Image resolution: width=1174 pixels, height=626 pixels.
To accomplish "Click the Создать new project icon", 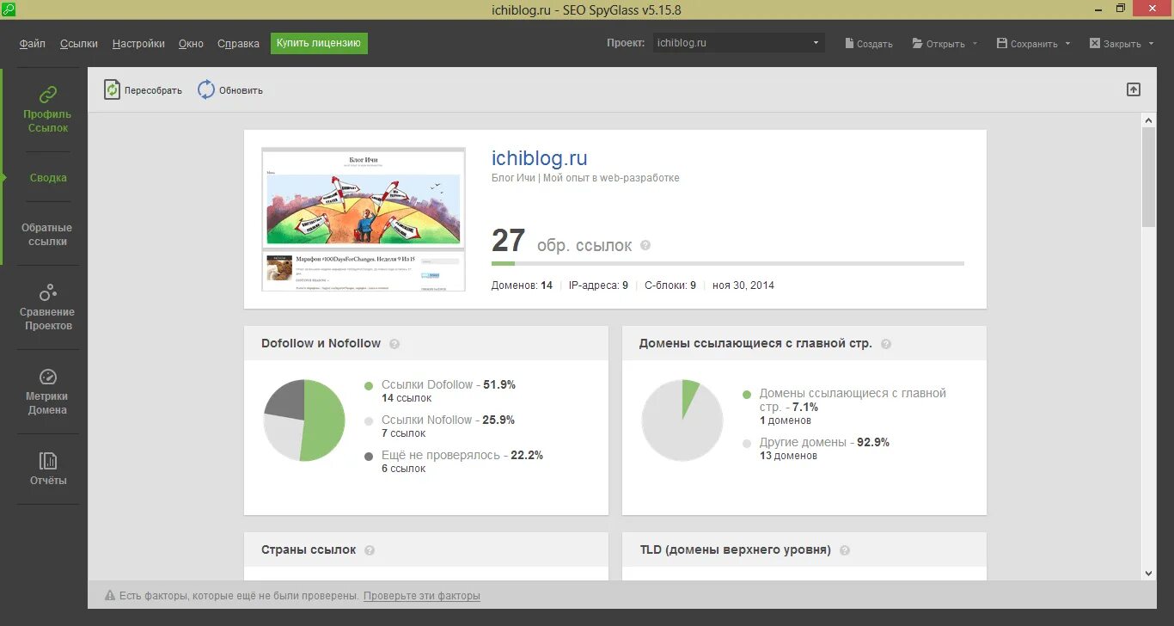I will pos(849,43).
